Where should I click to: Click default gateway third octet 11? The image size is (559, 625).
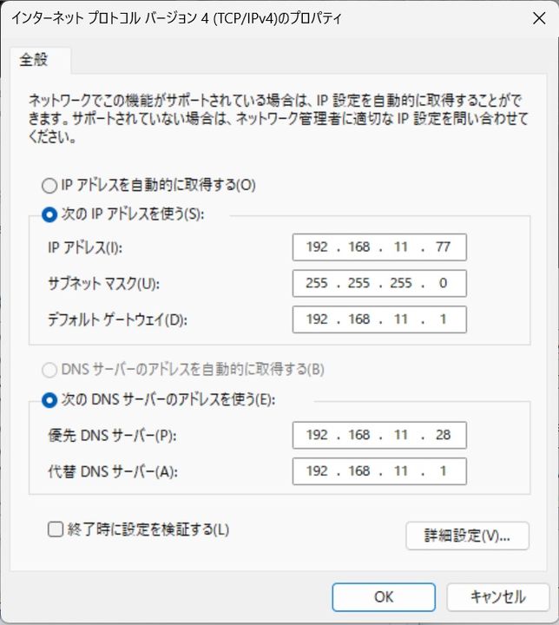401,319
